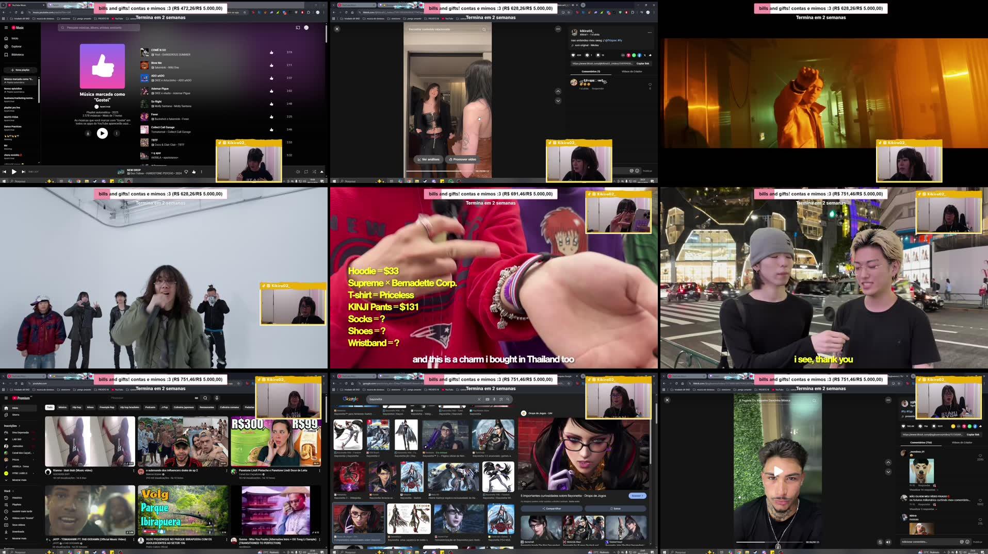988x554 pixels.
Task: Select the Música filter chip on YouTube
Action: tap(62, 407)
